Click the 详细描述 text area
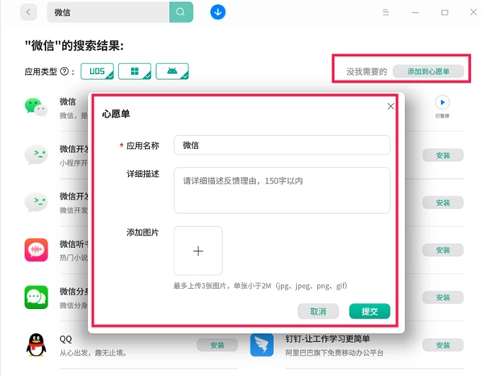The height and width of the screenshot is (375, 483). pyautogui.click(x=282, y=190)
